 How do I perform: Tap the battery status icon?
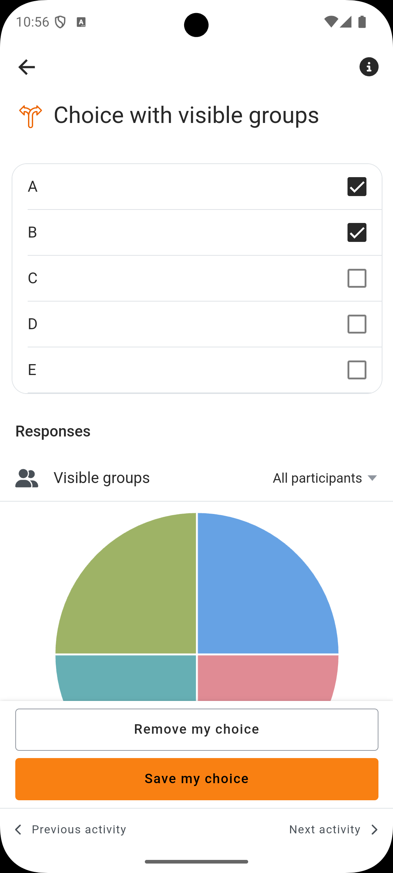(x=362, y=22)
